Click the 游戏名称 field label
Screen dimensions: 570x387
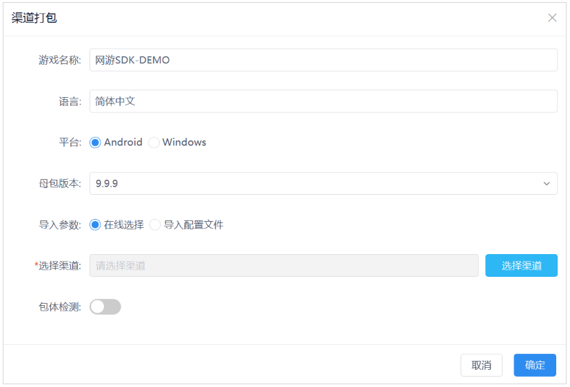pyautogui.click(x=59, y=60)
